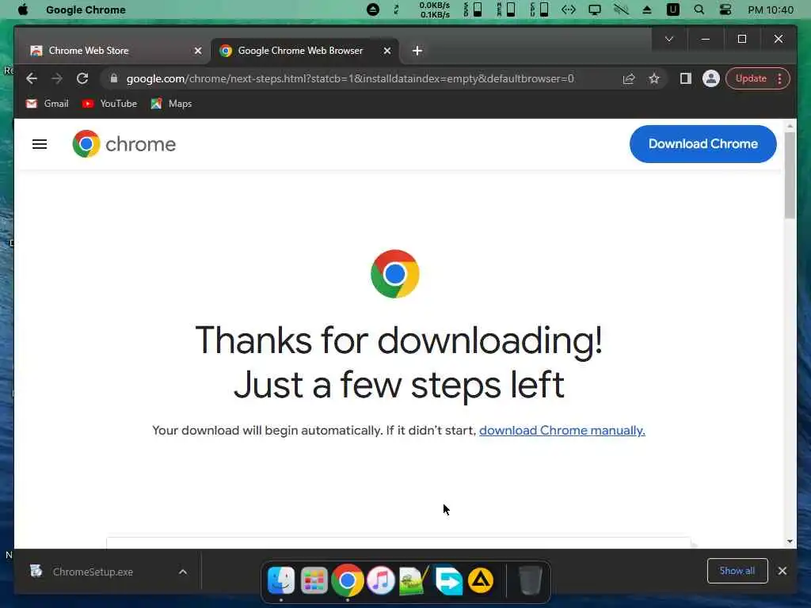Open the Maps bookmark
Viewport: 811px width, 608px height.
pyautogui.click(x=171, y=104)
